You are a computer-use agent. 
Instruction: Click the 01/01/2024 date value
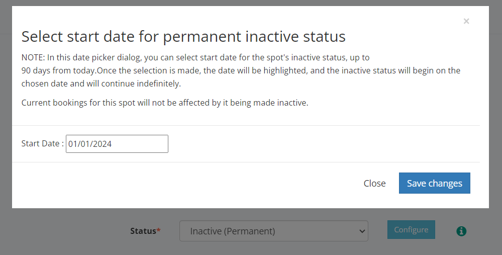point(90,144)
